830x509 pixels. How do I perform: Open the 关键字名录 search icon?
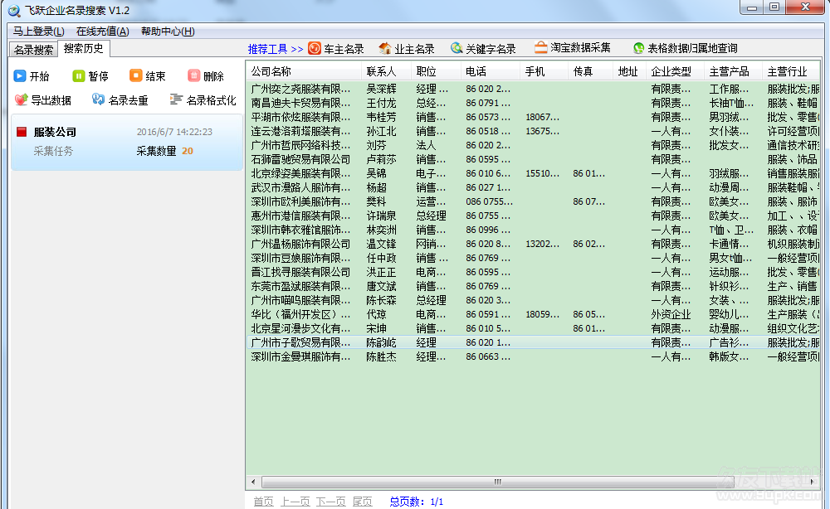point(456,48)
